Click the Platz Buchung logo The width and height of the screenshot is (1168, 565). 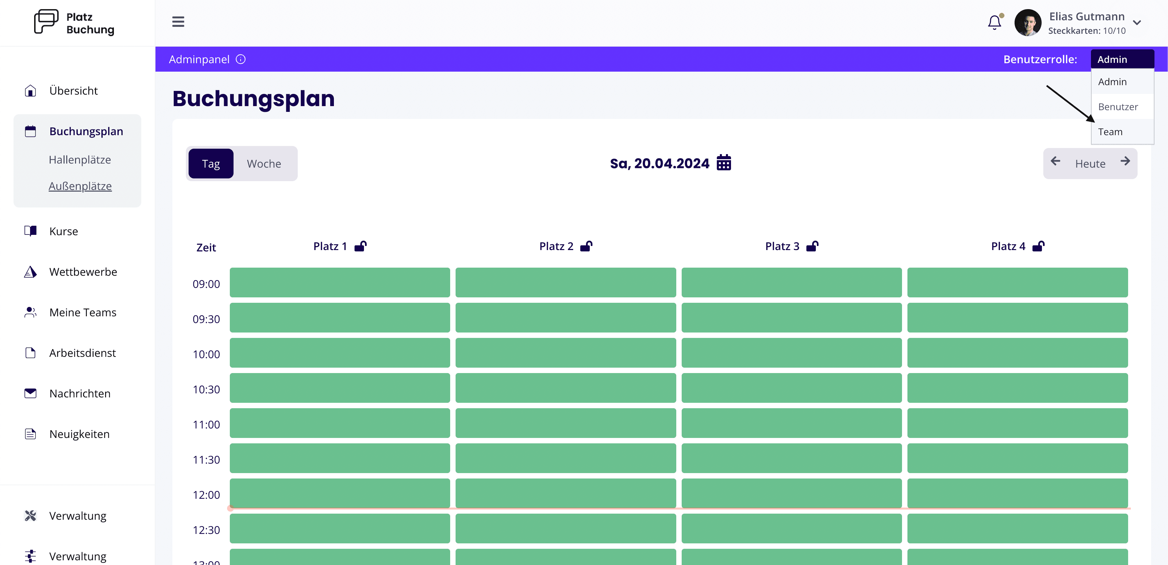tap(74, 23)
